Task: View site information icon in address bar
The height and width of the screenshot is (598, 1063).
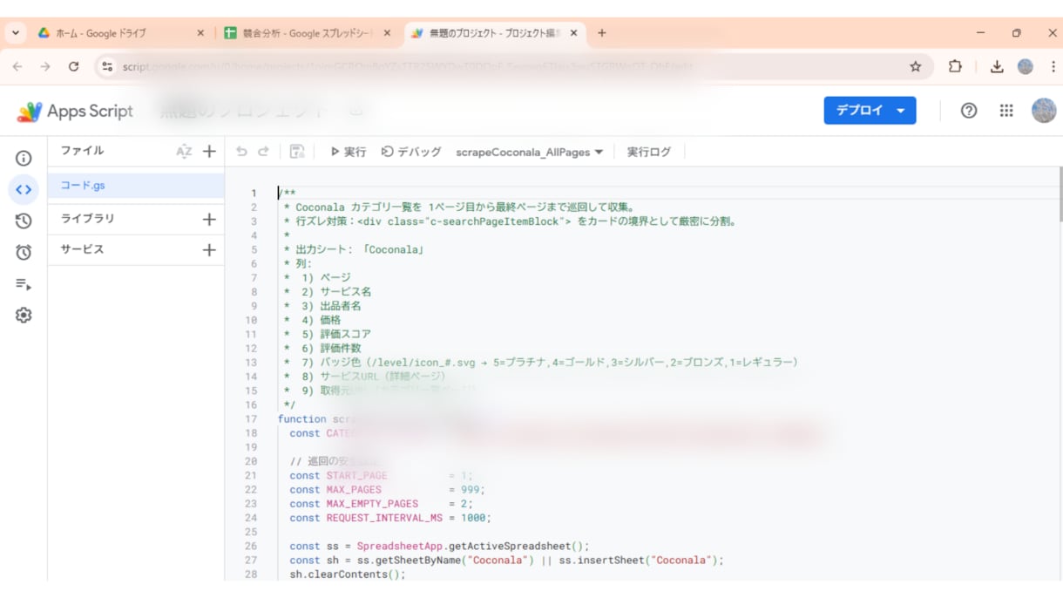Action: [107, 66]
